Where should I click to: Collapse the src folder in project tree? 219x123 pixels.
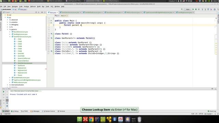tap(5, 17)
